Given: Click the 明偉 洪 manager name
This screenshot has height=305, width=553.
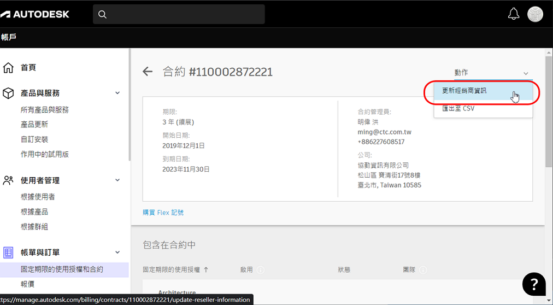Looking at the screenshot, I should 368,122.
